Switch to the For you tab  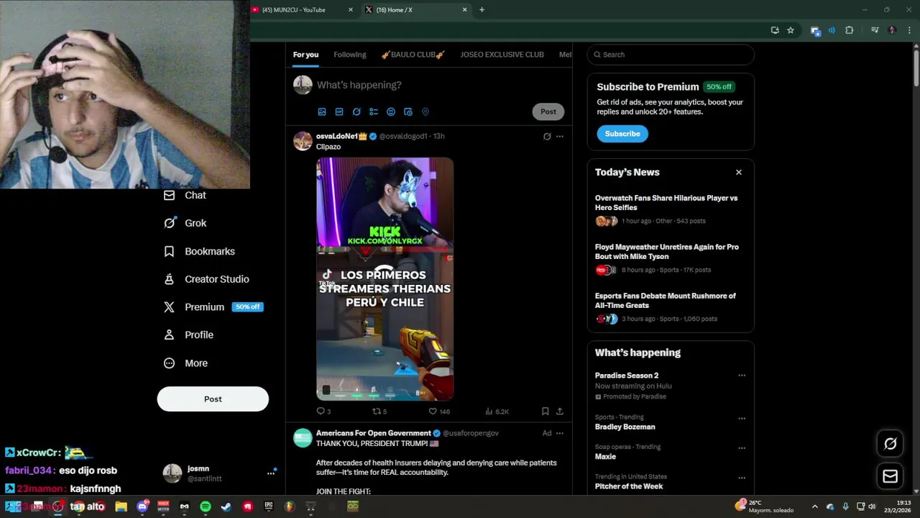(x=305, y=55)
